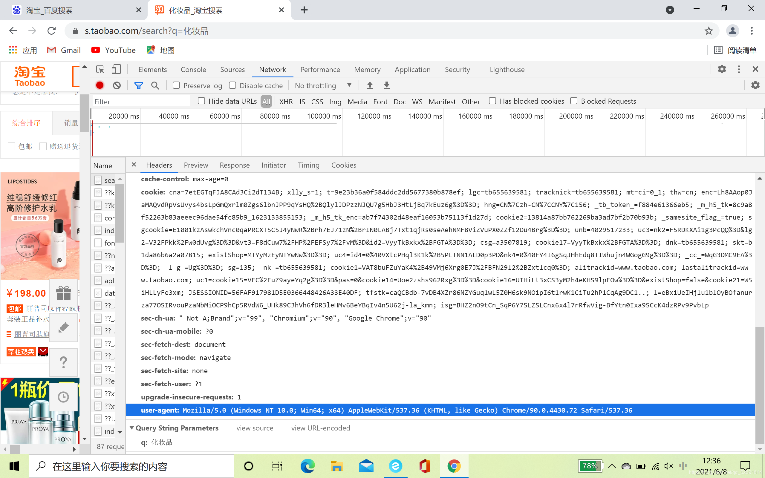The width and height of the screenshot is (765, 478).
Task: Open the Response tab
Action: tap(235, 165)
